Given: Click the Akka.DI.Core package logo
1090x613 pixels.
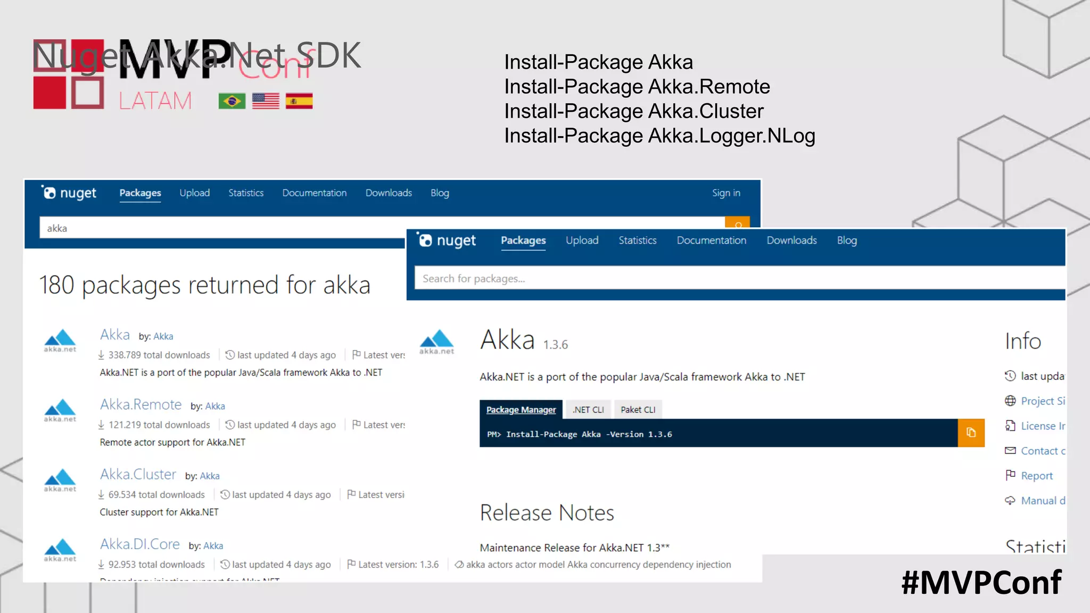Looking at the screenshot, I should (x=60, y=550).
